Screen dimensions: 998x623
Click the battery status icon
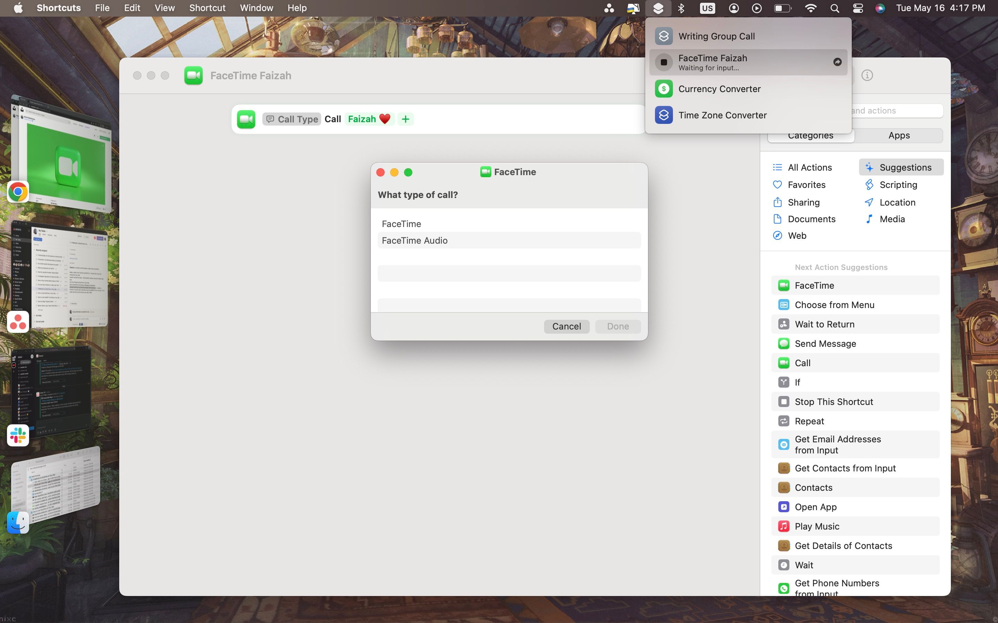pyautogui.click(x=782, y=8)
